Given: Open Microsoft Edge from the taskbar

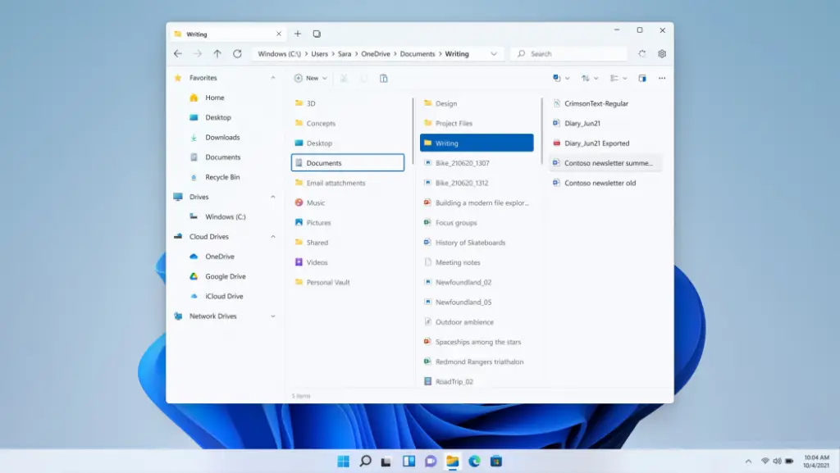Looking at the screenshot, I should (x=474, y=461).
